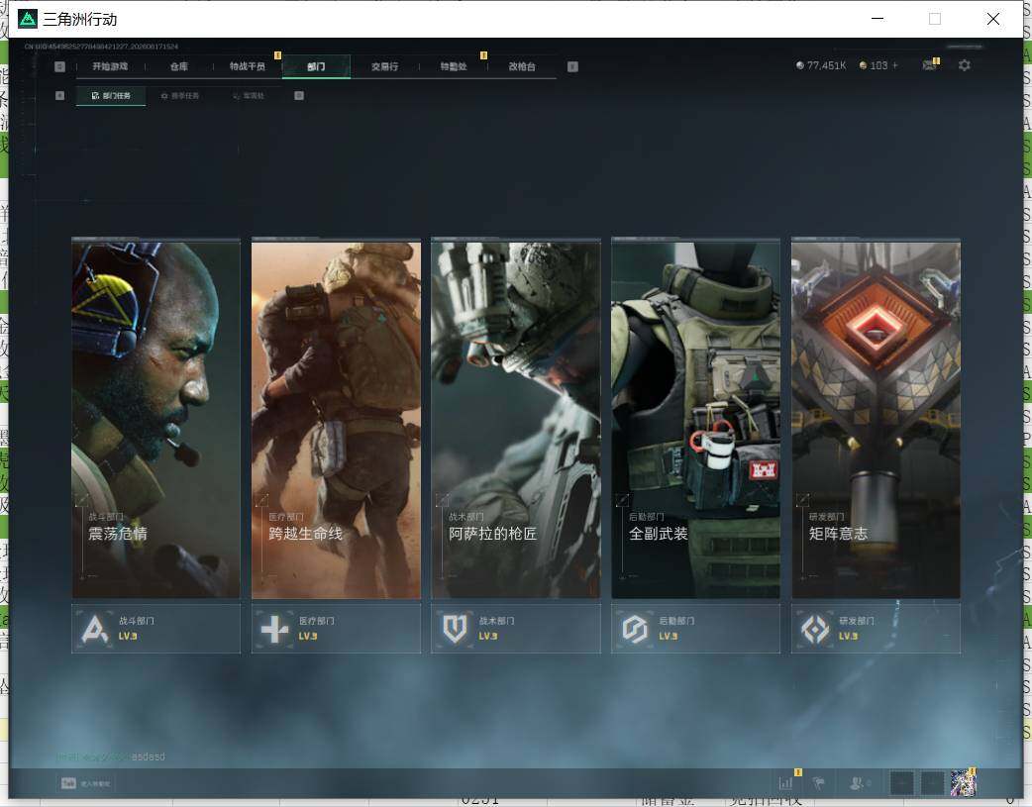
Task: Click the expand icon on 全副武装 card
Action: pyautogui.click(x=622, y=500)
